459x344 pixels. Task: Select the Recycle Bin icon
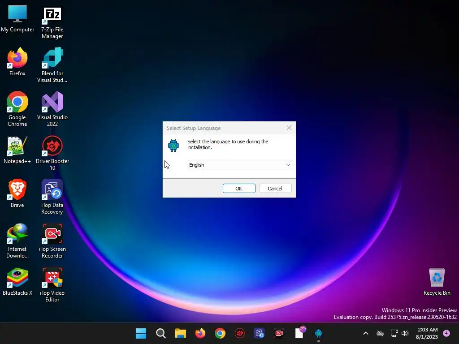pyautogui.click(x=437, y=282)
